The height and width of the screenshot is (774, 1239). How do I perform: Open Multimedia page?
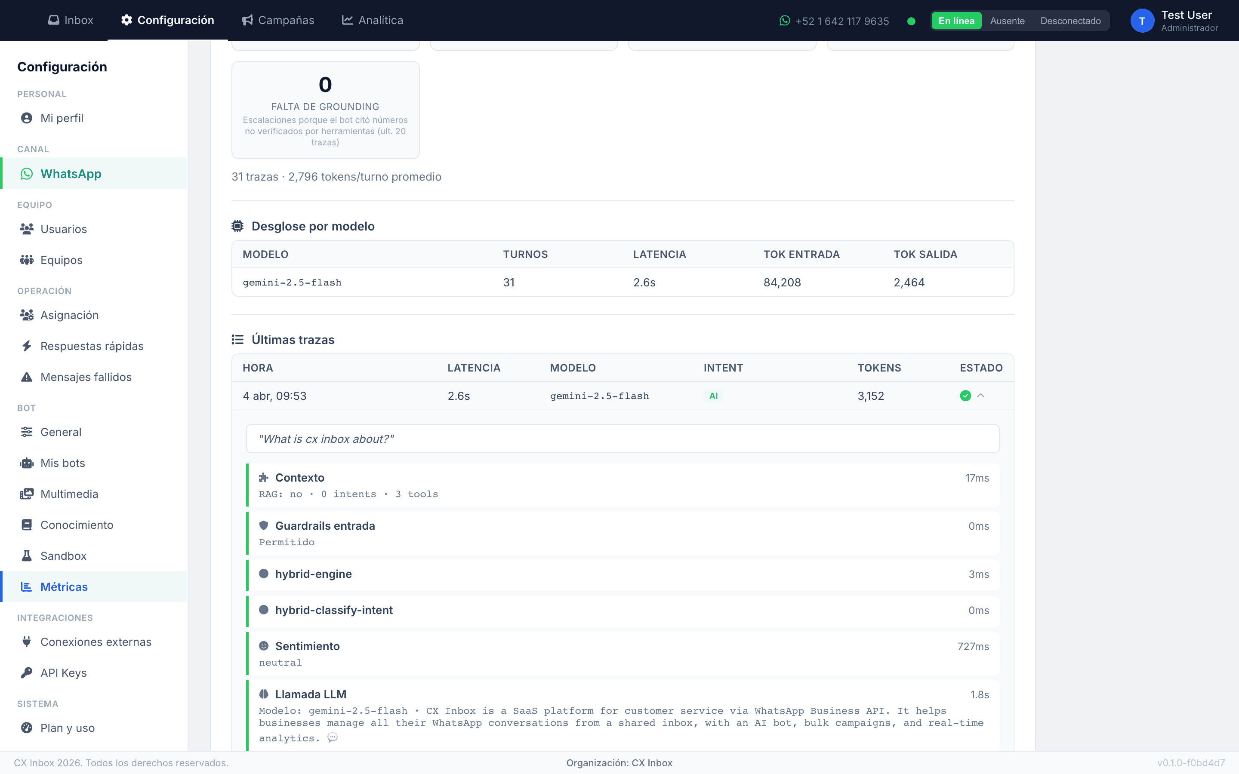pyautogui.click(x=95, y=494)
